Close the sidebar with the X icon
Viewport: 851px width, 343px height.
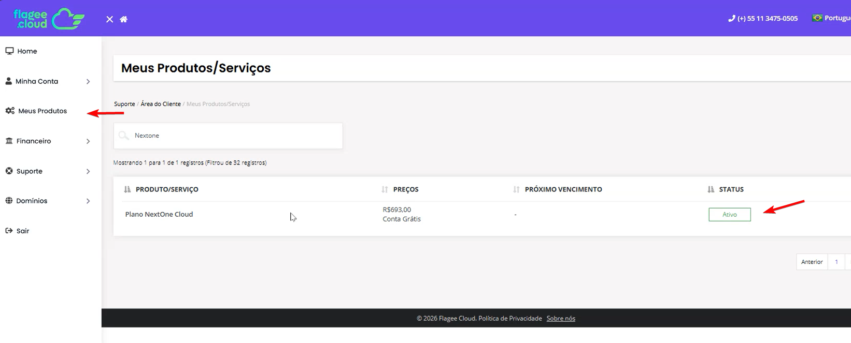click(x=109, y=19)
